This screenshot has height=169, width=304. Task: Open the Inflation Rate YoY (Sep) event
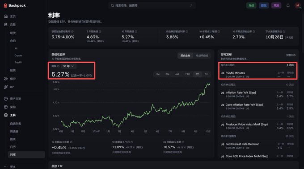click(258, 94)
